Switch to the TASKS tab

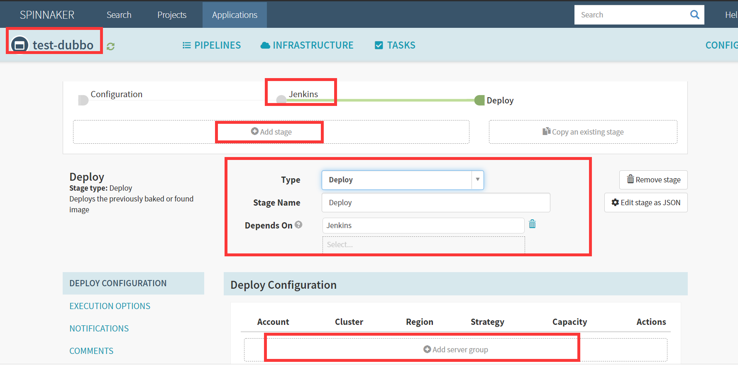click(395, 45)
